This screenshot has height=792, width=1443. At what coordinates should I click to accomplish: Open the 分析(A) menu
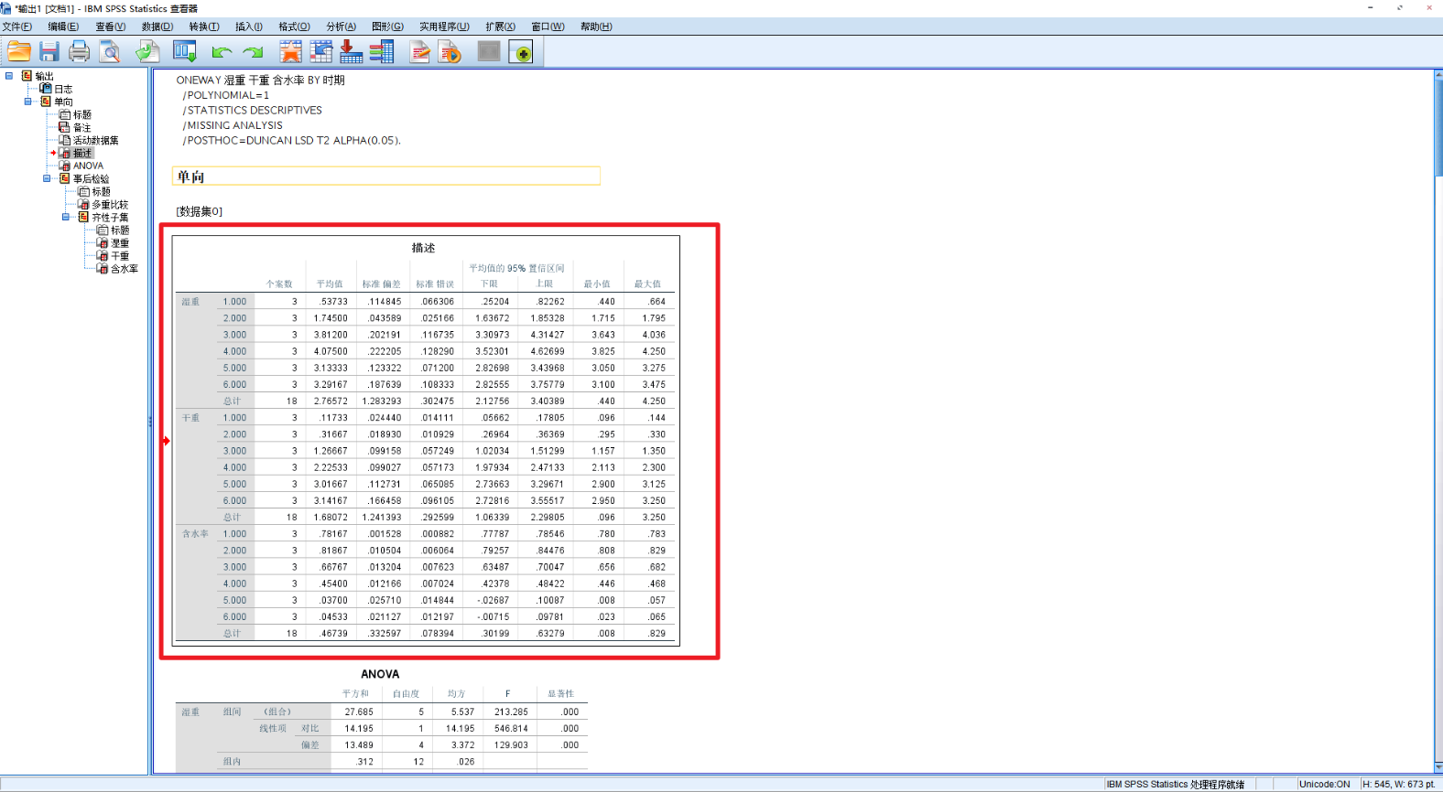341,27
